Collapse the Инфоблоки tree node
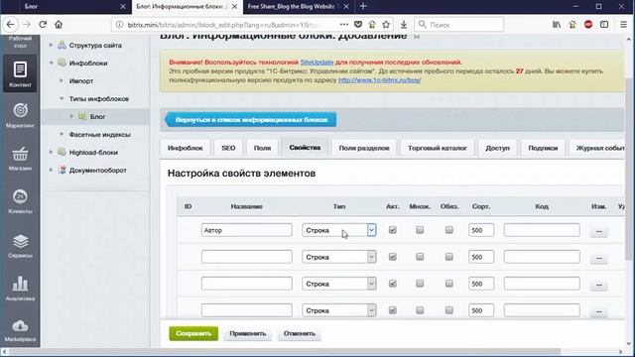Image resolution: width=635 pixels, height=357 pixels. tap(51, 62)
